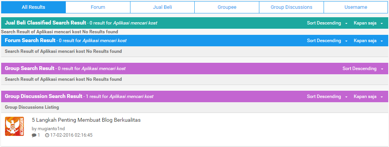Switch to the Groupee tab
Screen dimensions: 389x147
point(227,7)
